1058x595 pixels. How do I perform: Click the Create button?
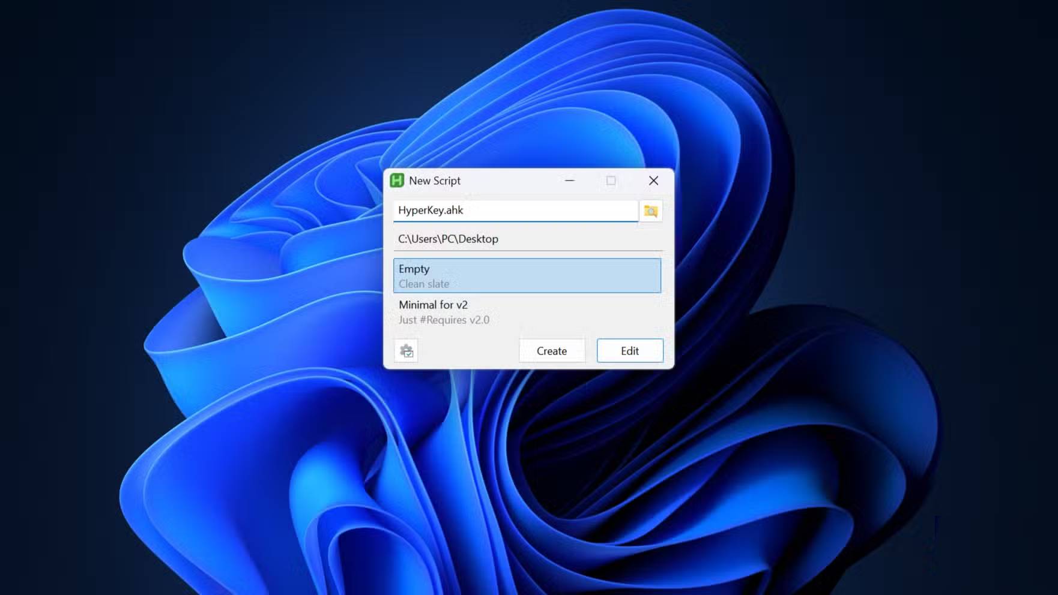point(551,350)
